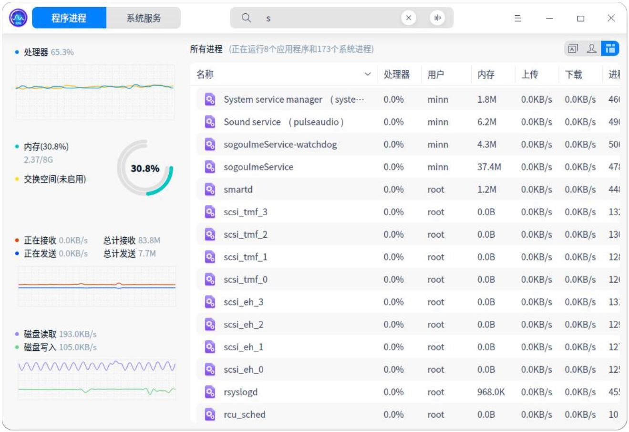Click icon of scsi_eh_3 process
629x432 pixels.
point(210,302)
